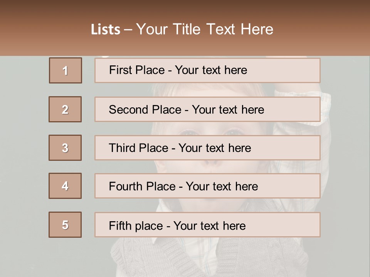Click the number 1 box

[x=66, y=70]
